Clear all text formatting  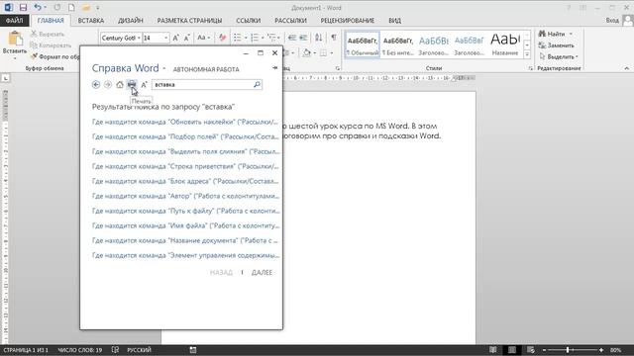(222, 38)
